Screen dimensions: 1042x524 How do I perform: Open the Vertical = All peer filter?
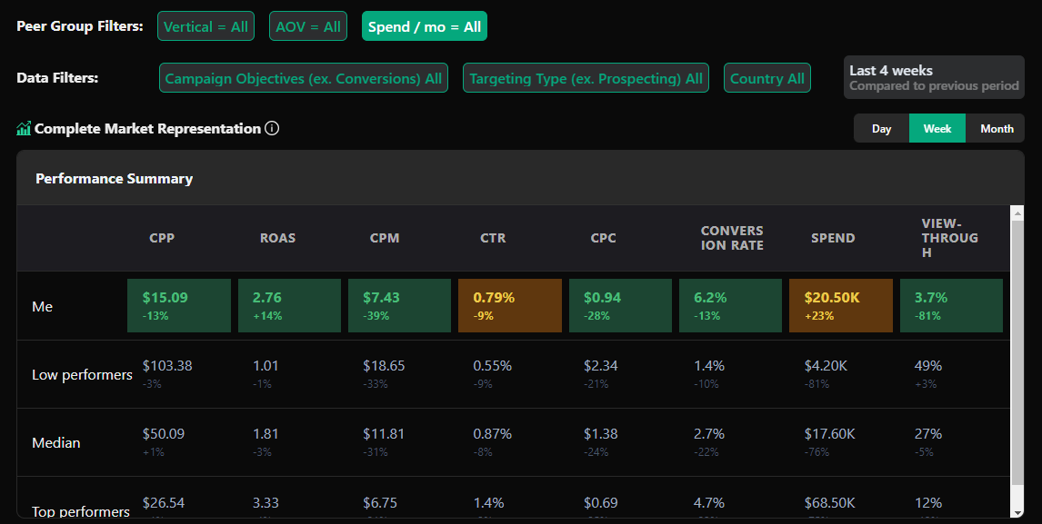click(205, 26)
